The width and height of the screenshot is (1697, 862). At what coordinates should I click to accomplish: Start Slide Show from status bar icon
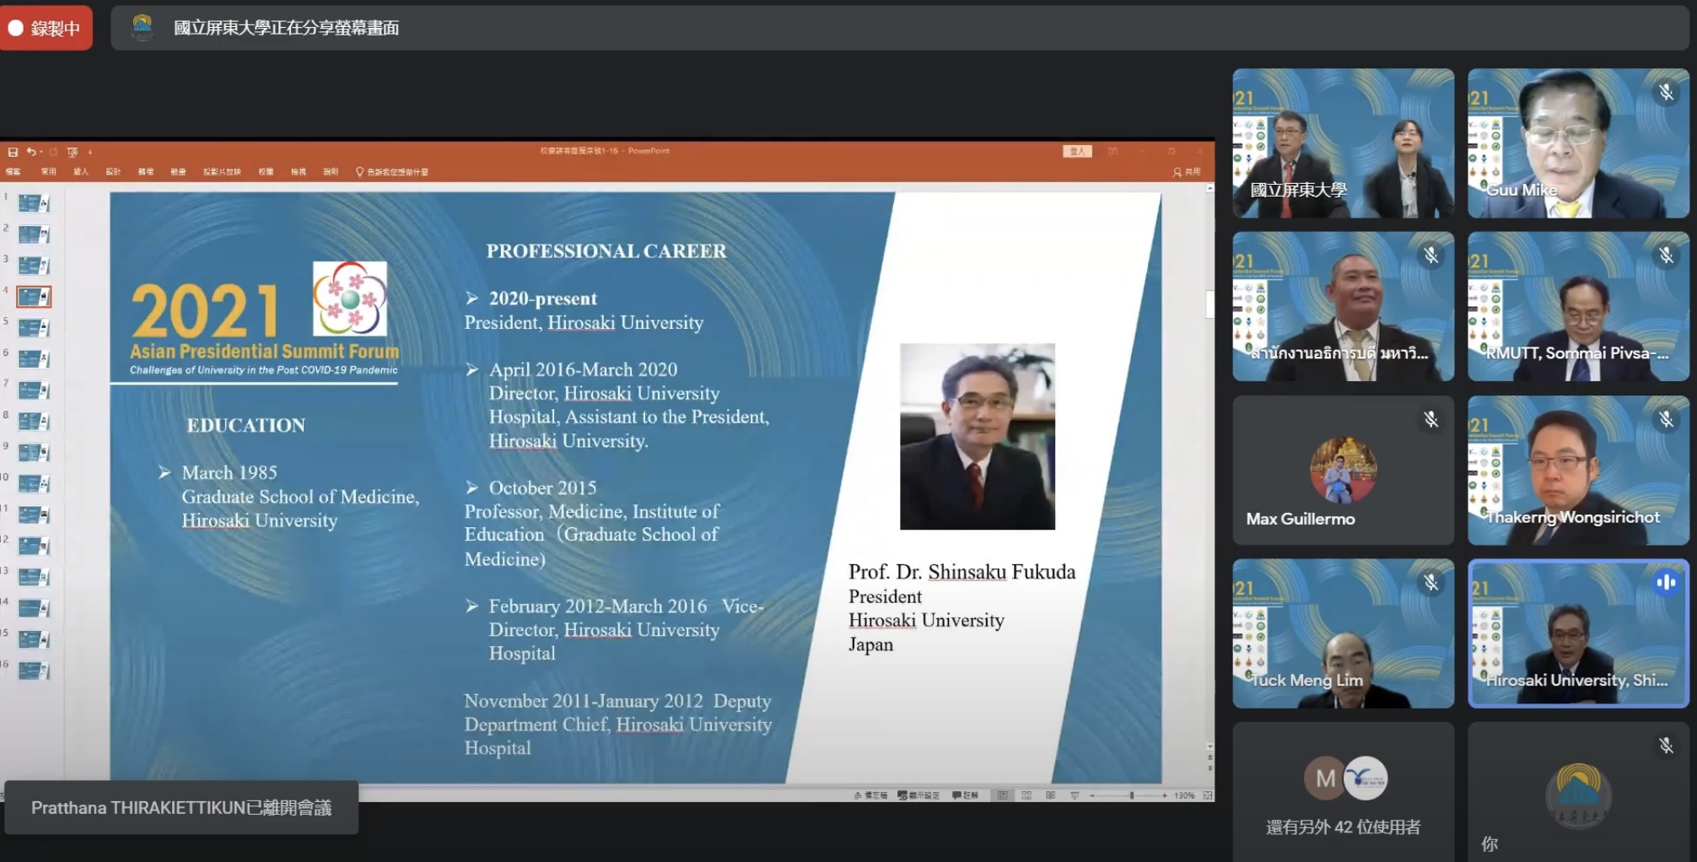pyautogui.click(x=1075, y=795)
